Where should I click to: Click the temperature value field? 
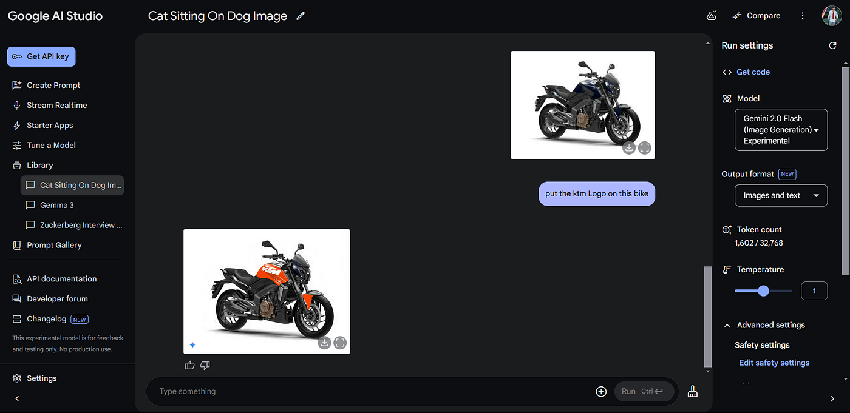(x=814, y=291)
